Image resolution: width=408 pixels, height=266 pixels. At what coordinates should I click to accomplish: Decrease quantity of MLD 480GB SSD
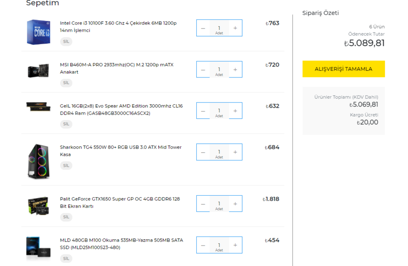pos(203,245)
